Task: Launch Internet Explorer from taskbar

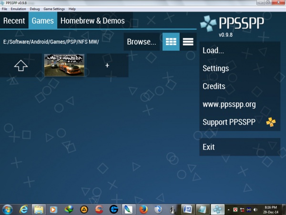Action: click(x=24, y=210)
